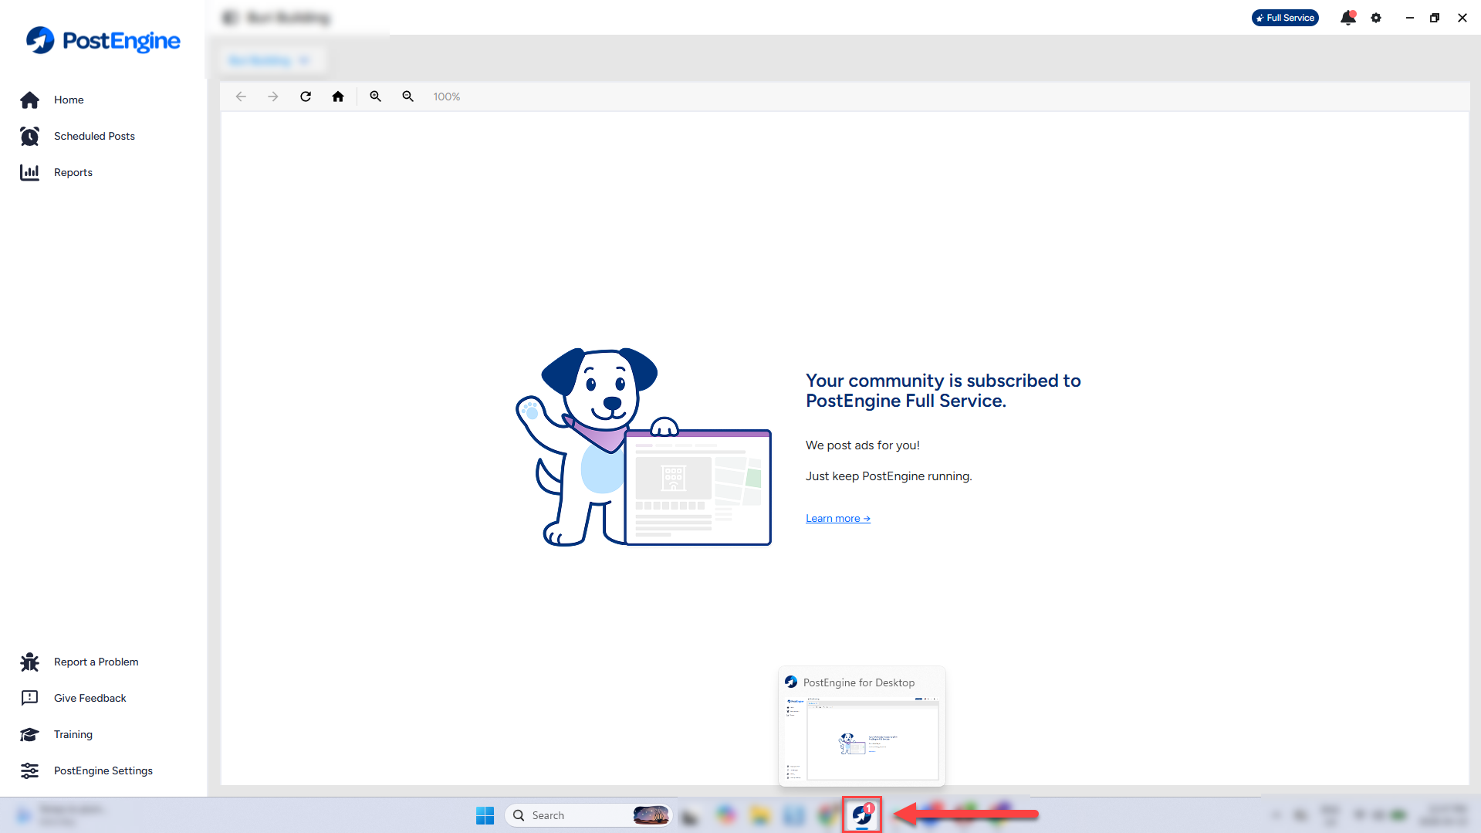
Task: Click the taskbar Search box
Action: click(588, 815)
